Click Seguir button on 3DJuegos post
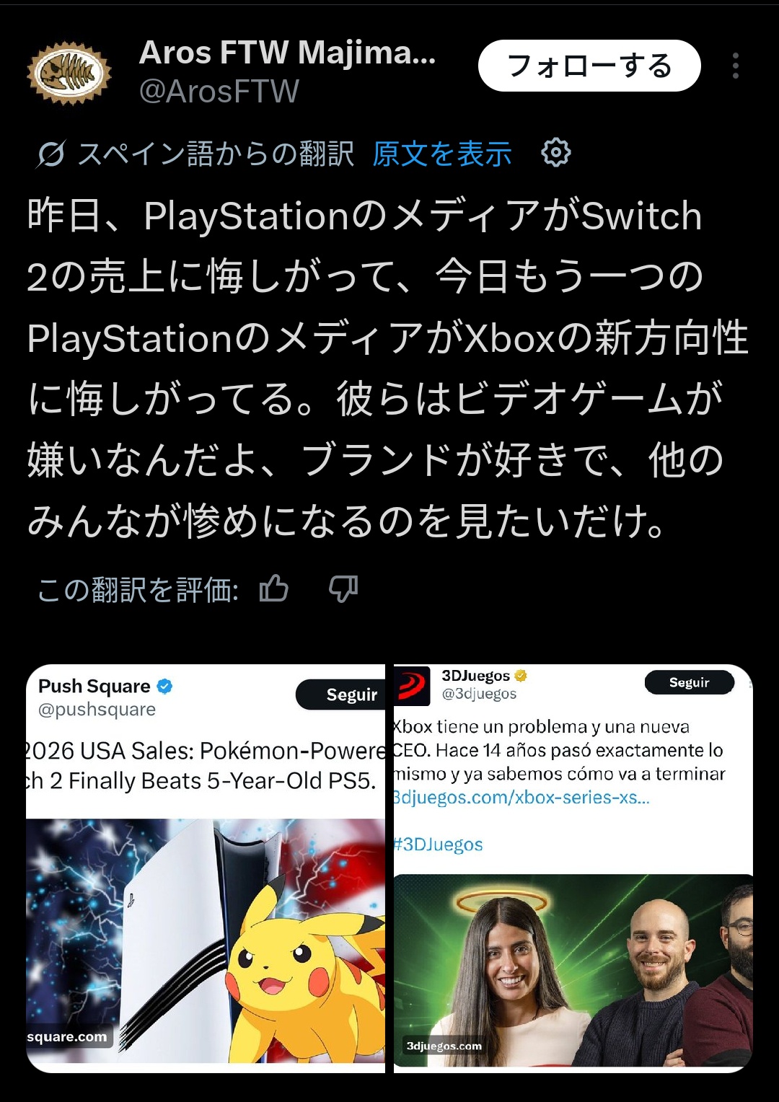Viewport: 779px width, 1102px height. point(689,682)
